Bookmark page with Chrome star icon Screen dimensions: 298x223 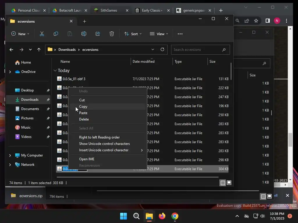click(x=256, y=21)
